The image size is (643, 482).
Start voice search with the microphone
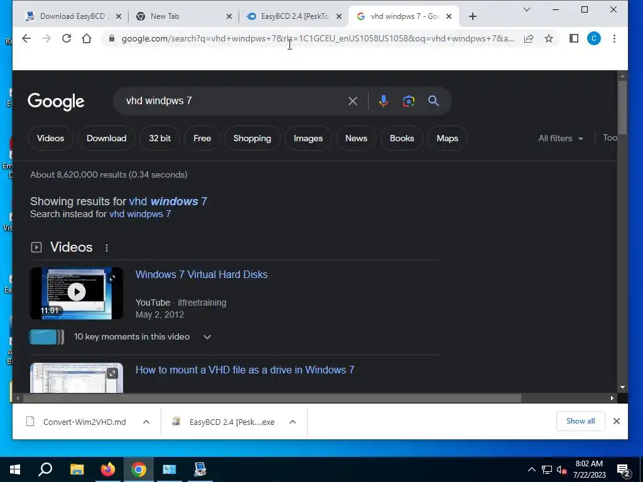[384, 101]
